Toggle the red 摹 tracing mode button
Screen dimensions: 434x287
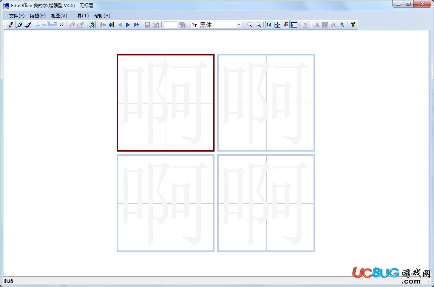click(x=286, y=25)
